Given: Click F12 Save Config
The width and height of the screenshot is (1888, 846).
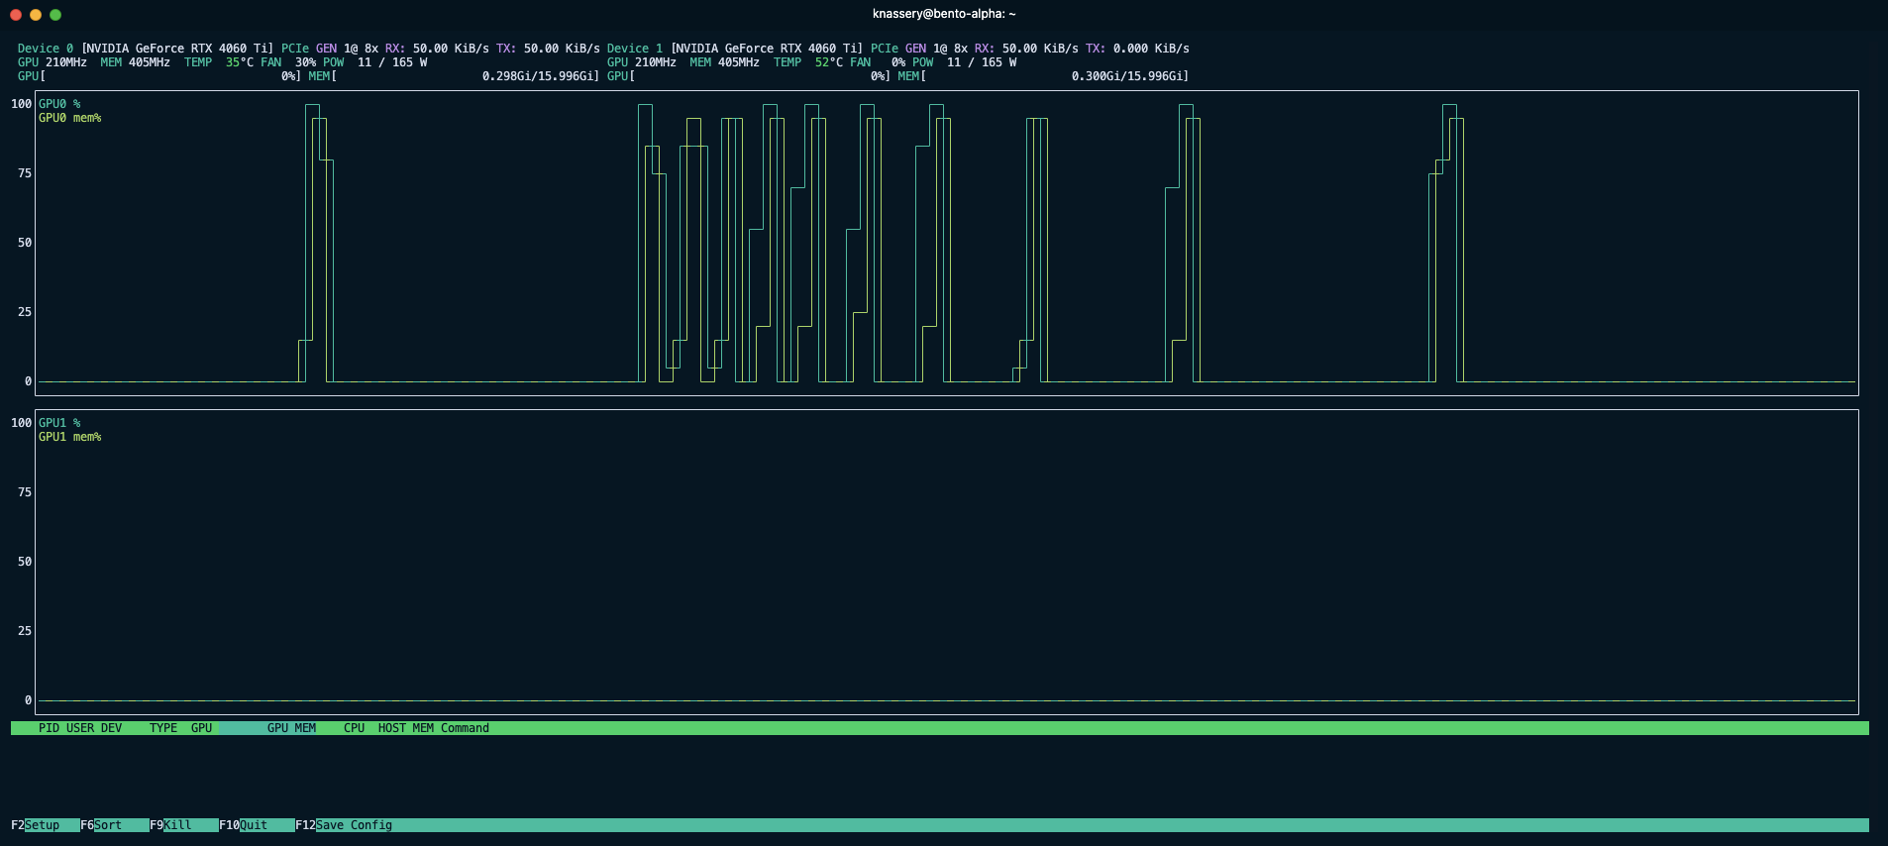Looking at the screenshot, I should [344, 825].
